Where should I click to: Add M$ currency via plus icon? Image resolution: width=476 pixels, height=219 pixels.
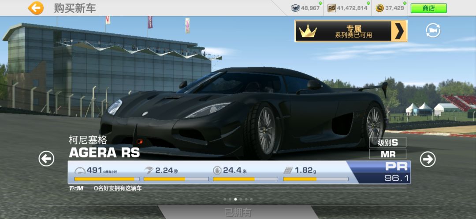click(320, 4)
